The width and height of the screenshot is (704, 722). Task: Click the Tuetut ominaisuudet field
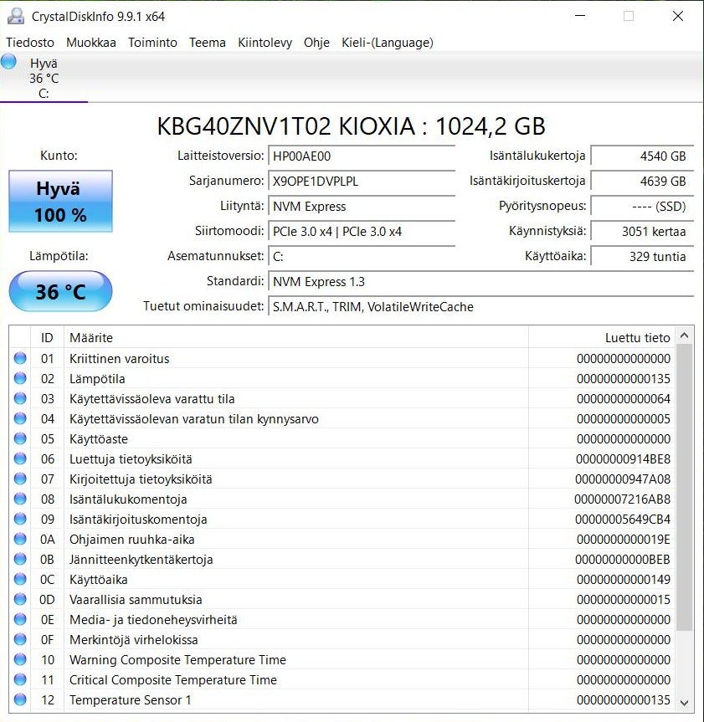(481, 307)
